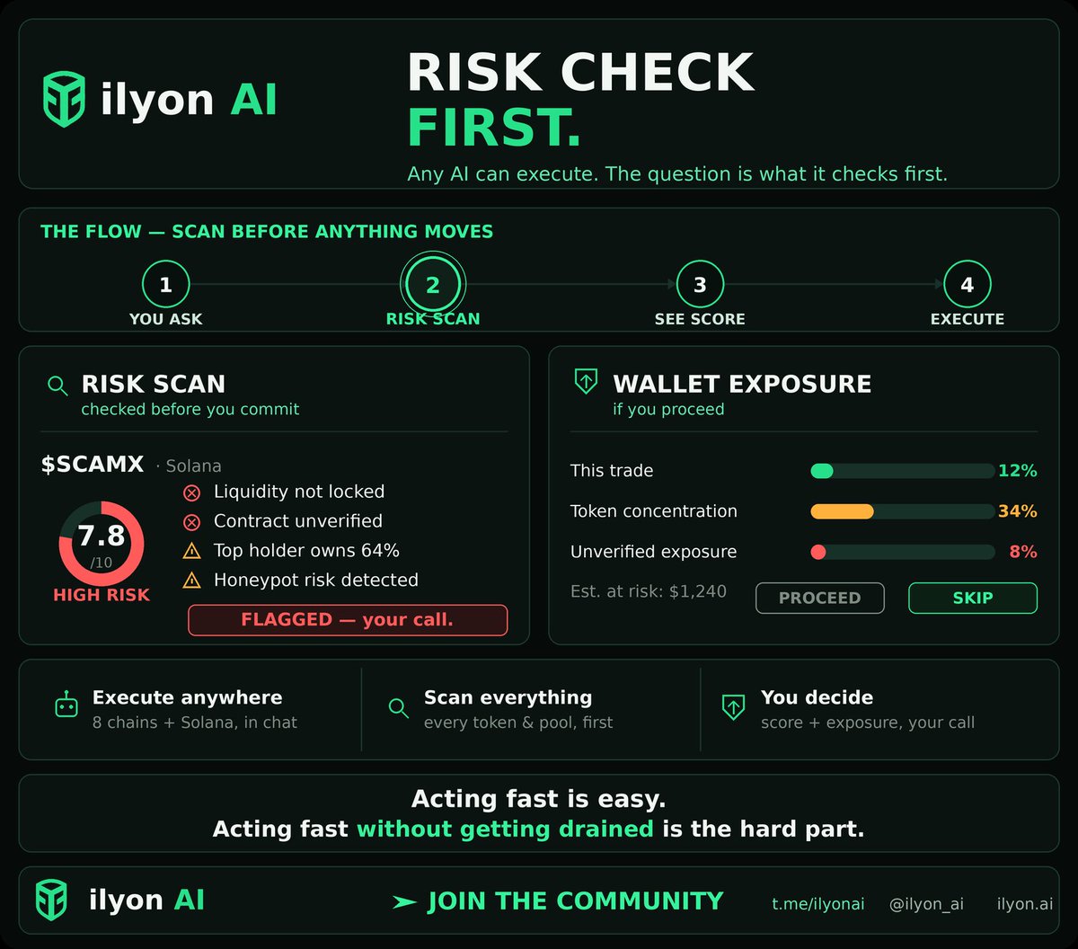Click 'checked before you commit' subtitle
The image size is (1078, 949).
click(x=190, y=410)
